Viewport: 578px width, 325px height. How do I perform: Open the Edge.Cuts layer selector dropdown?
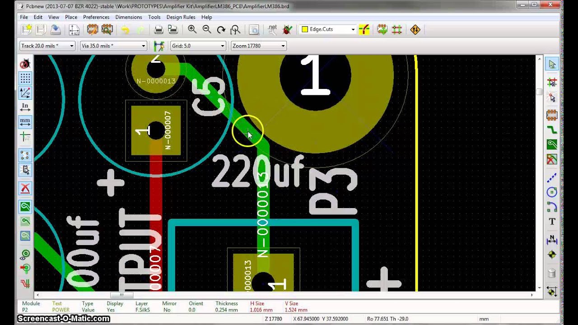328,29
